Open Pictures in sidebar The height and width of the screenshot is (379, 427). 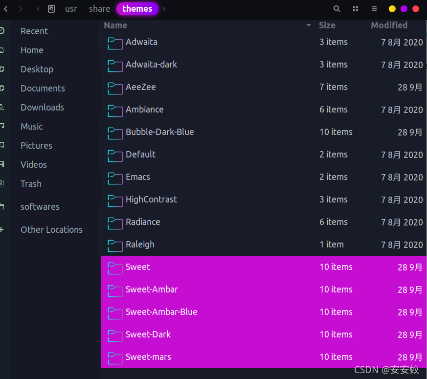point(36,145)
